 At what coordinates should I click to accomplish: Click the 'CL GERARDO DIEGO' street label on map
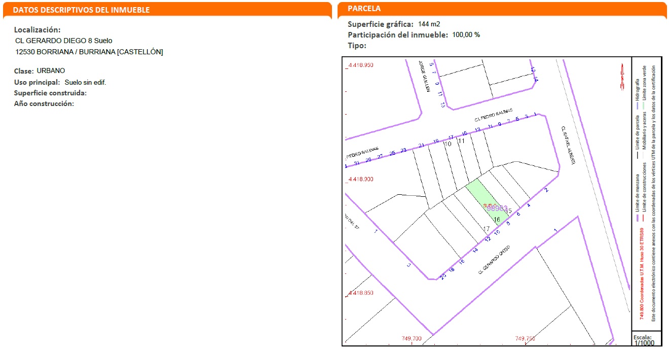pos(493,260)
